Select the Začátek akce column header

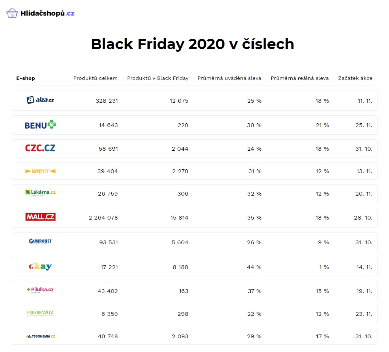pyautogui.click(x=355, y=78)
